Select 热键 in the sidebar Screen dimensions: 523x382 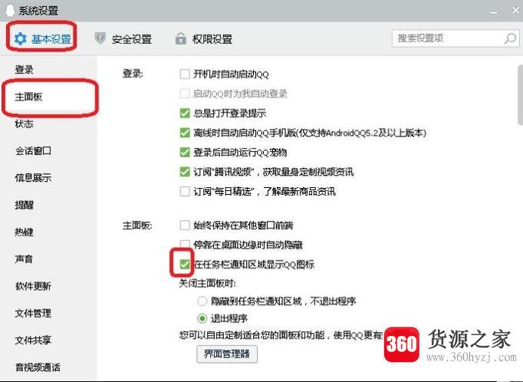pyautogui.click(x=24, y=232)
